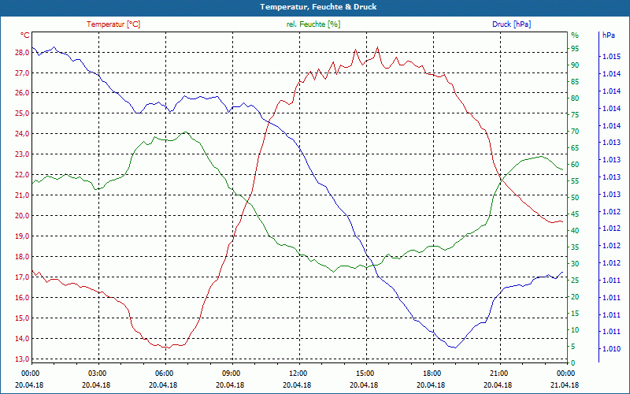
Task: Click the 14,0 temperature tick label
Action: [x=20, y=339]
